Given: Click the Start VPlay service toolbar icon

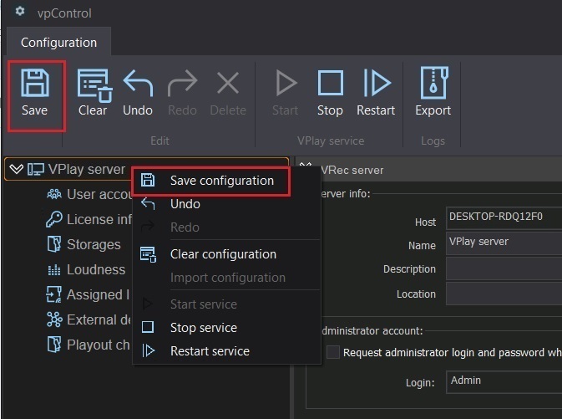Looking at the screenshot, I should (286, 83).
